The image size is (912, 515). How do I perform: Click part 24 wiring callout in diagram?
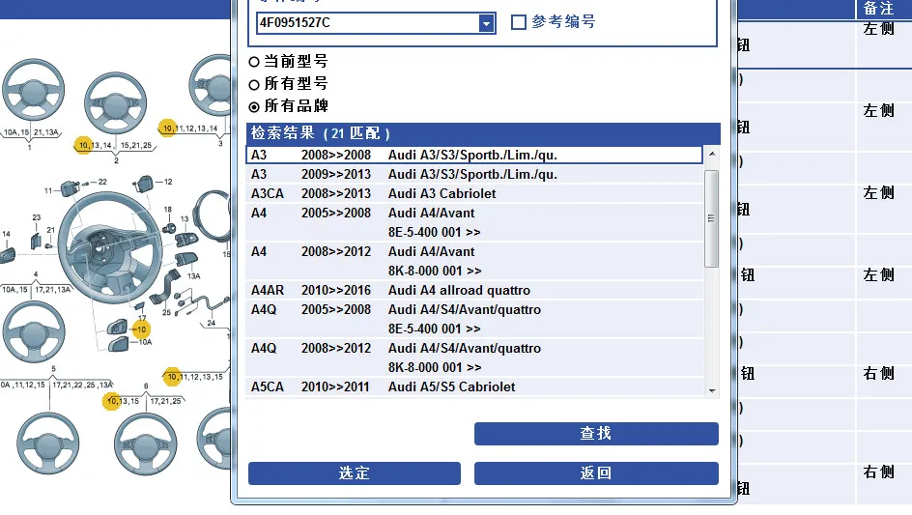click(212, 323)
